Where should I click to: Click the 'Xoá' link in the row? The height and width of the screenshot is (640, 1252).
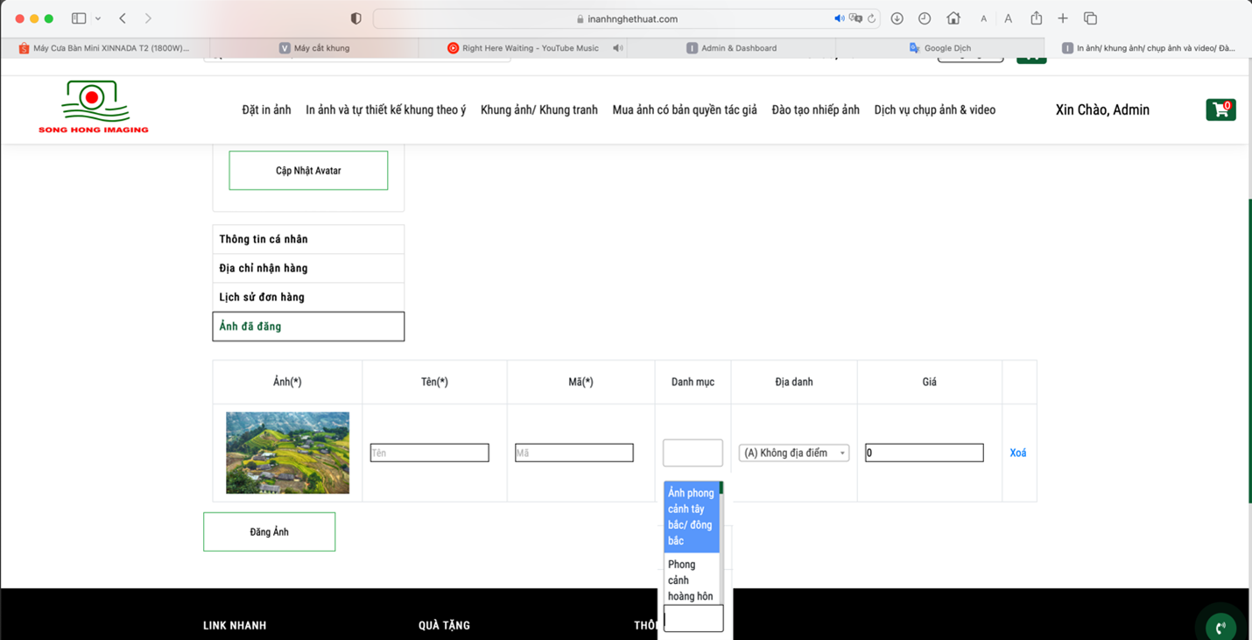point(1017,453)
